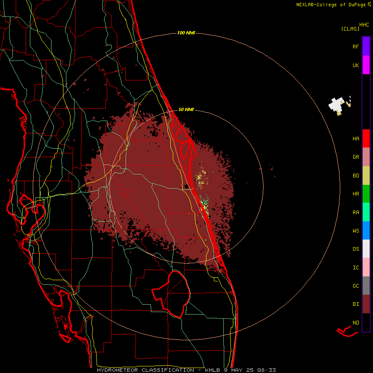This screenshot has height=373, width=373.
Task: Click the ND black legend swatch
Action: 366,322
